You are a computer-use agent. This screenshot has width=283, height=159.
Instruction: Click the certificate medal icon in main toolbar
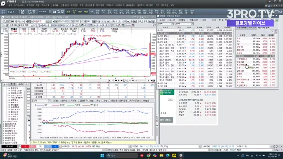(x=34, y=12)
